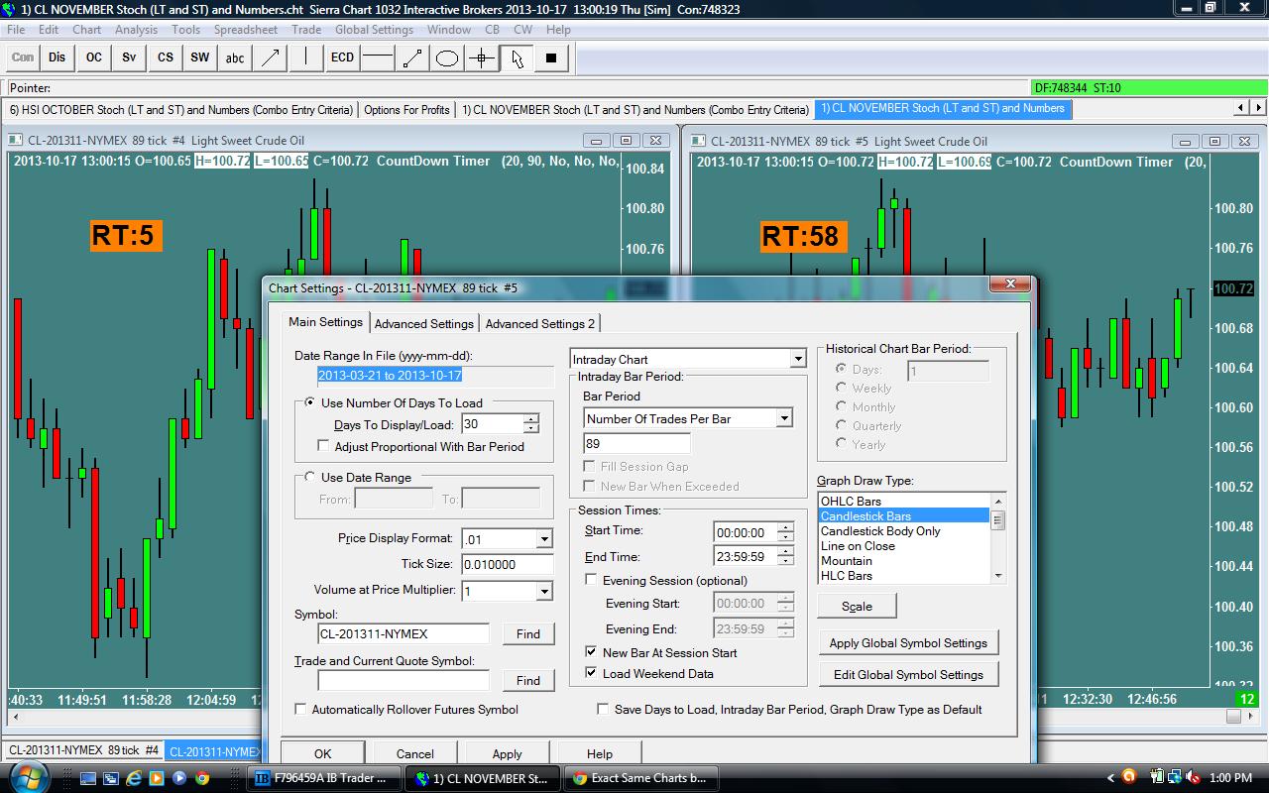Select the arrow drawing tool
The width and height of the screenshot is (1269, 793).
pyautogui.click(x=270, y=57)
